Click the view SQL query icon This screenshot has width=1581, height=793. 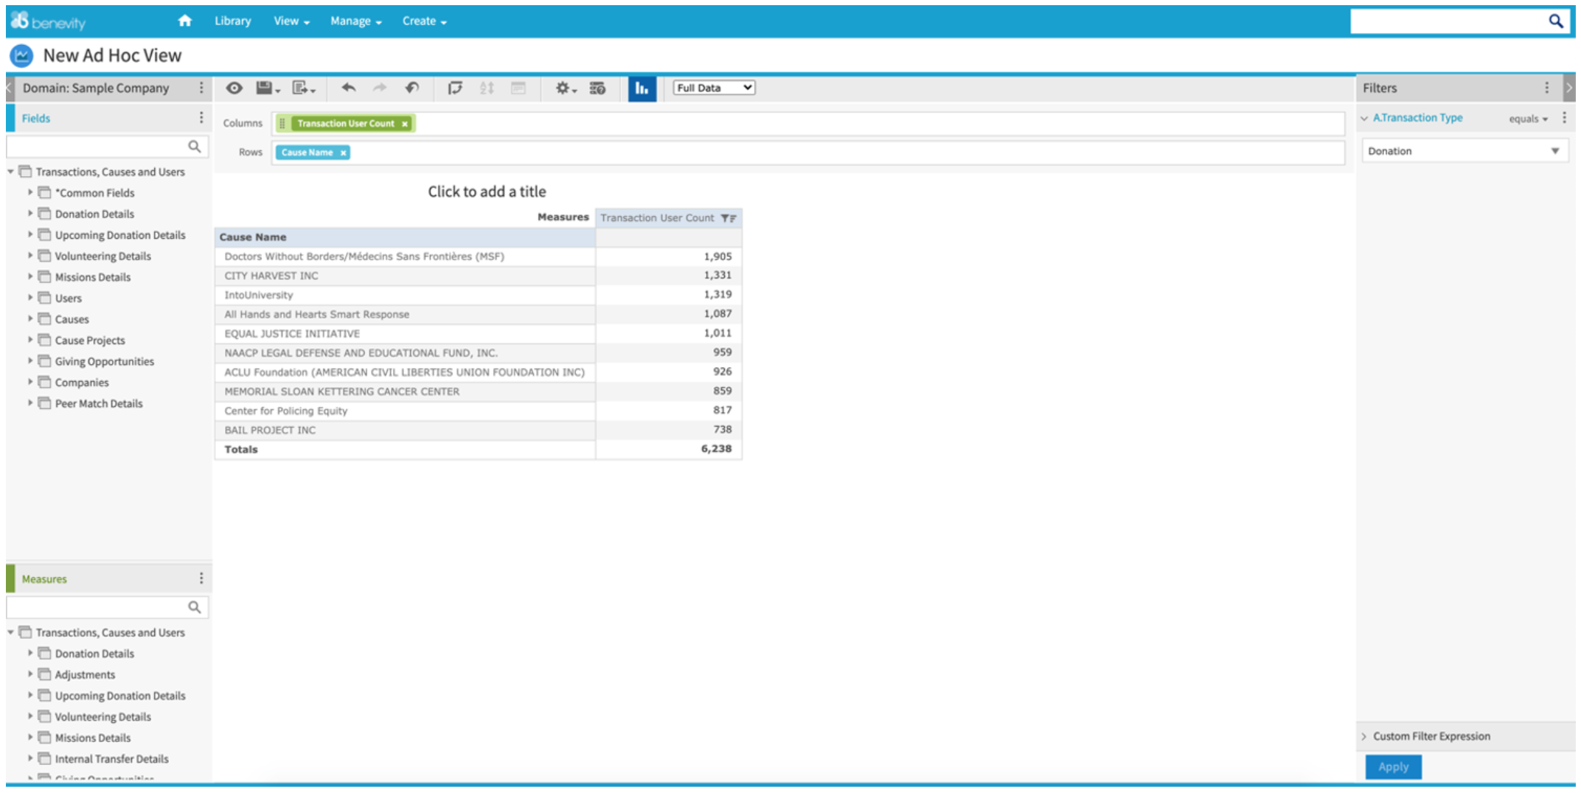pos(597,88)
